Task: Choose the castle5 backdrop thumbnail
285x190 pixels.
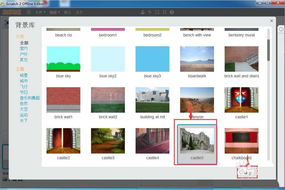Action: tap(197, 141)
